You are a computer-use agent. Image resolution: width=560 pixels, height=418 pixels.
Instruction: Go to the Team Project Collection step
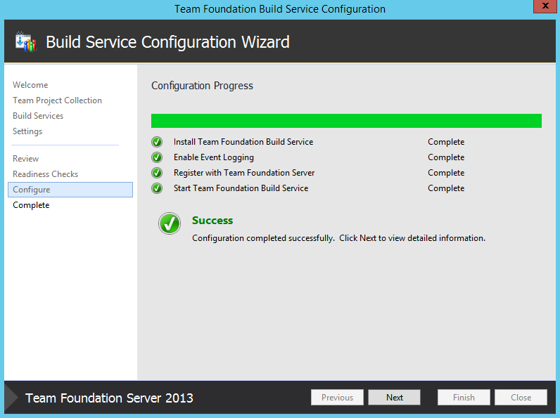(57, 100)
